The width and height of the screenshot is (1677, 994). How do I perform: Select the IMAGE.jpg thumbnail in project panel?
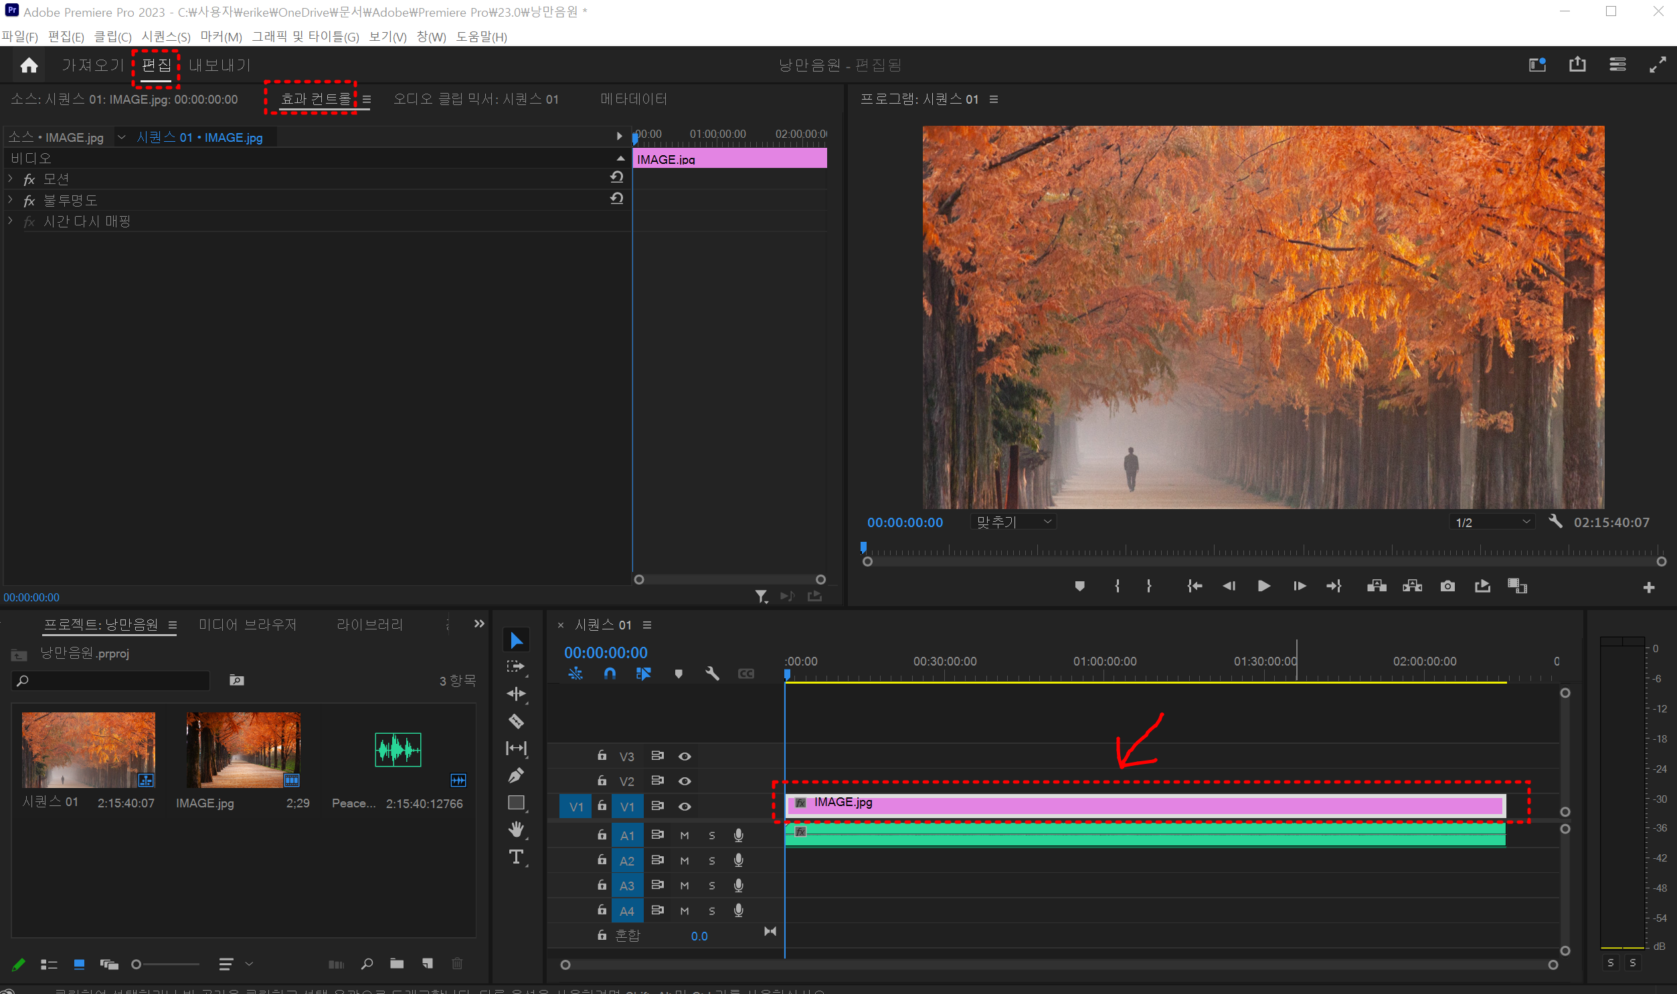tap(243, 750)
